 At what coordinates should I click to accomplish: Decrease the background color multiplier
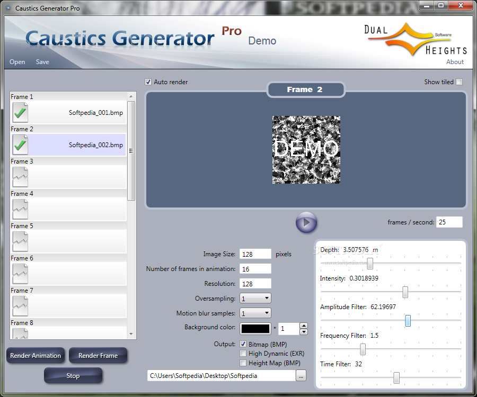point(304,332)
